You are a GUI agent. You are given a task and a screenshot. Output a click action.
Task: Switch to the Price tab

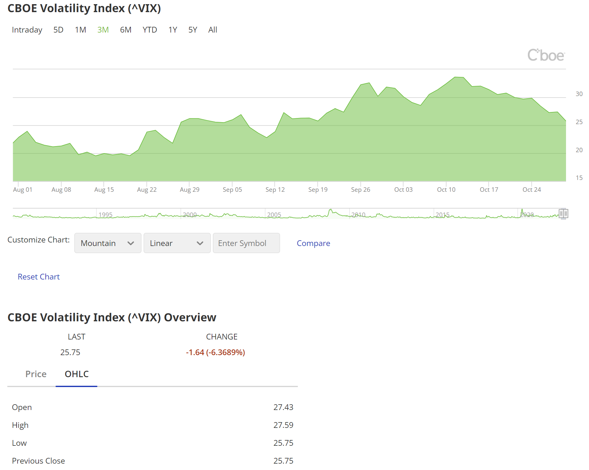coord(36,374)
